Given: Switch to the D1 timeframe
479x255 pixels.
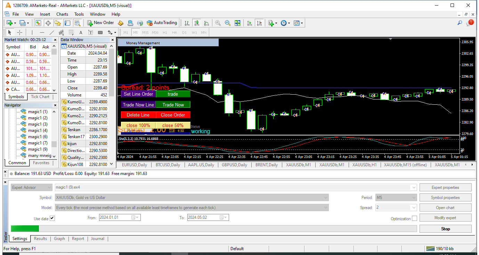Looking at the screenshot, I should [x=184, y=32].
